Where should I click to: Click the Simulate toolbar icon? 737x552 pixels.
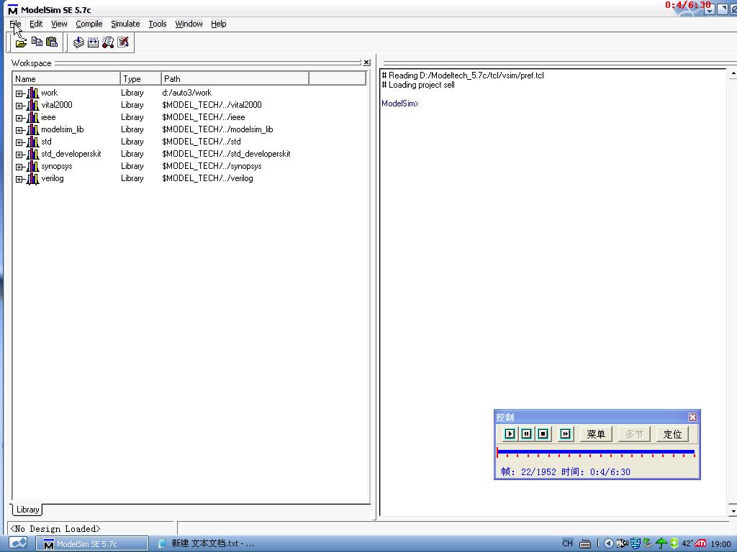pyautogui.click(x=108, y=42)
